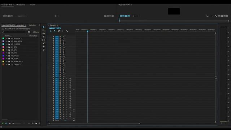This screenshot has height=130, width=231.
Task: Expand the 02_RAW MEDIA bin
Action: 6,41
